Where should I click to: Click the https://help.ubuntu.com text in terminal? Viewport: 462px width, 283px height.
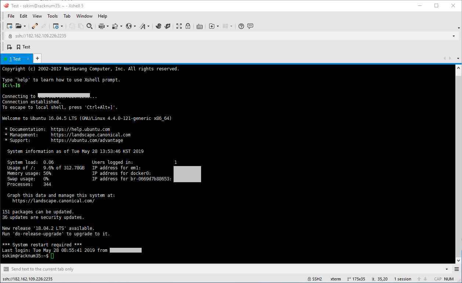coord(80,129)
